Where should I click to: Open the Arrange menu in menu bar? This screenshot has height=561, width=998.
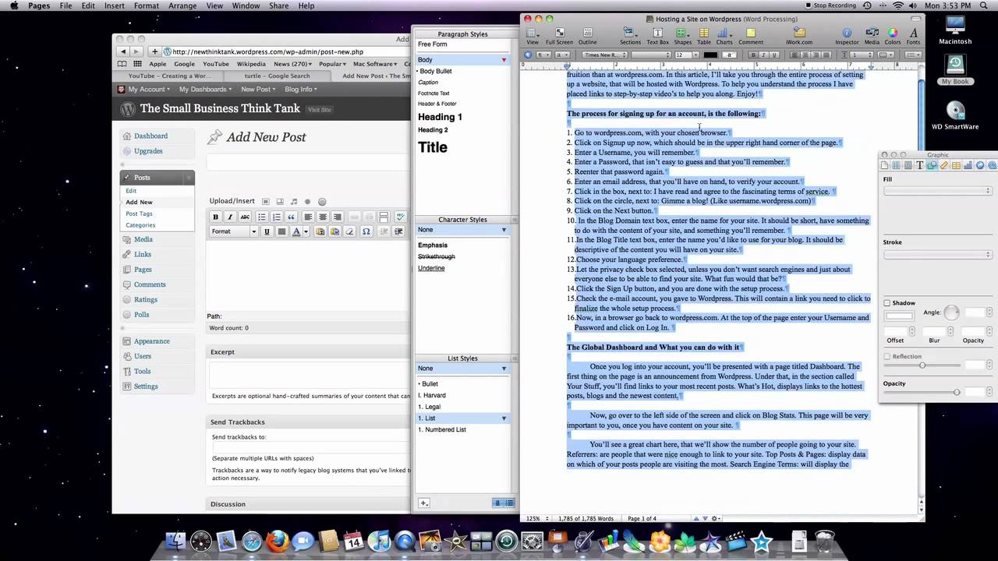(x=182, y=5)
